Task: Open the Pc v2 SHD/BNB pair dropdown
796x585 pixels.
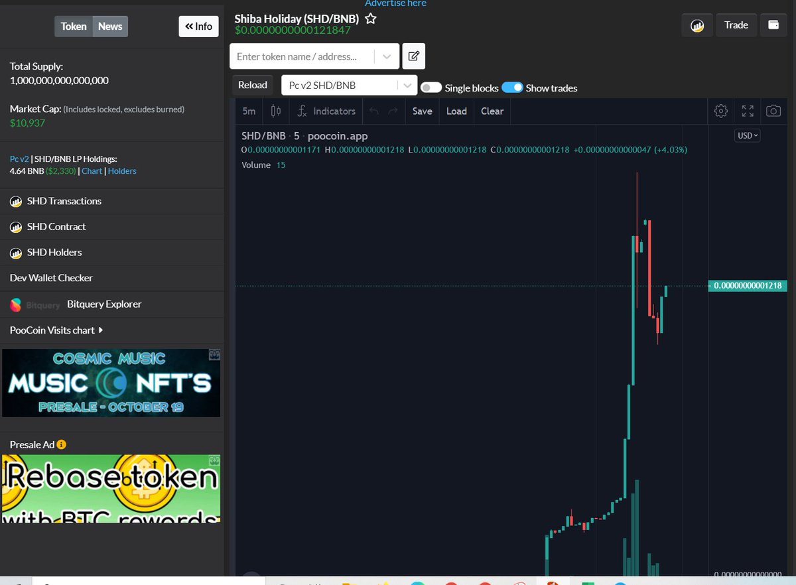Action: click(x=350, y=85)
